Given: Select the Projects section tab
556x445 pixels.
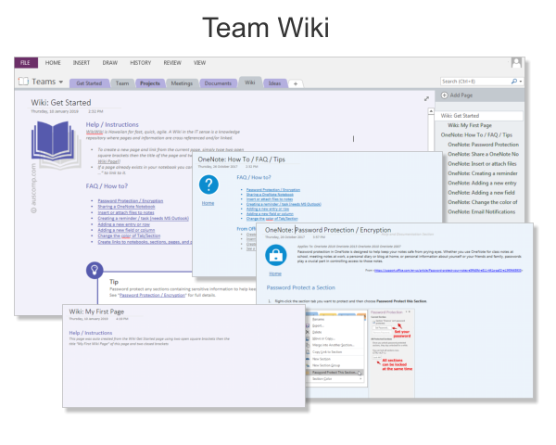Looking at the screenshot, I should click(x=150, y=83).
